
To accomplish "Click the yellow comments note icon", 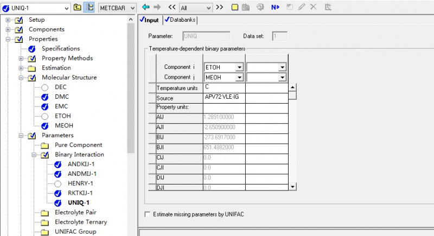I will [235, 7].
